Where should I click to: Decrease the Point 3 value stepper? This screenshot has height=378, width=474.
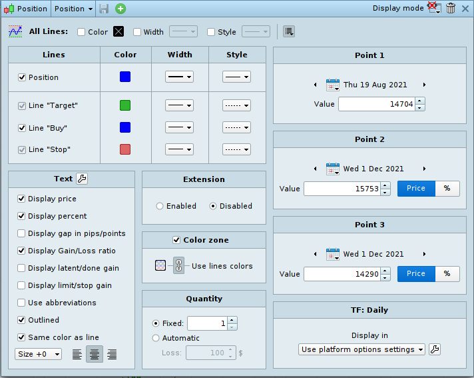385,277
